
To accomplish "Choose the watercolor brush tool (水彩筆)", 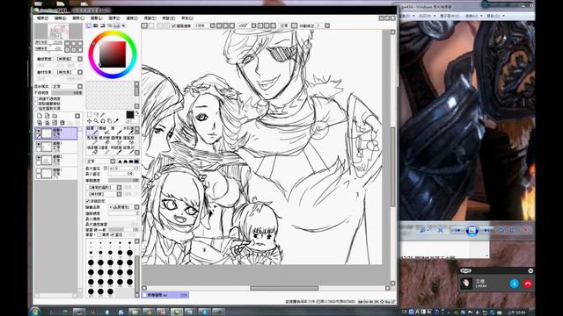I will (128, 131).
